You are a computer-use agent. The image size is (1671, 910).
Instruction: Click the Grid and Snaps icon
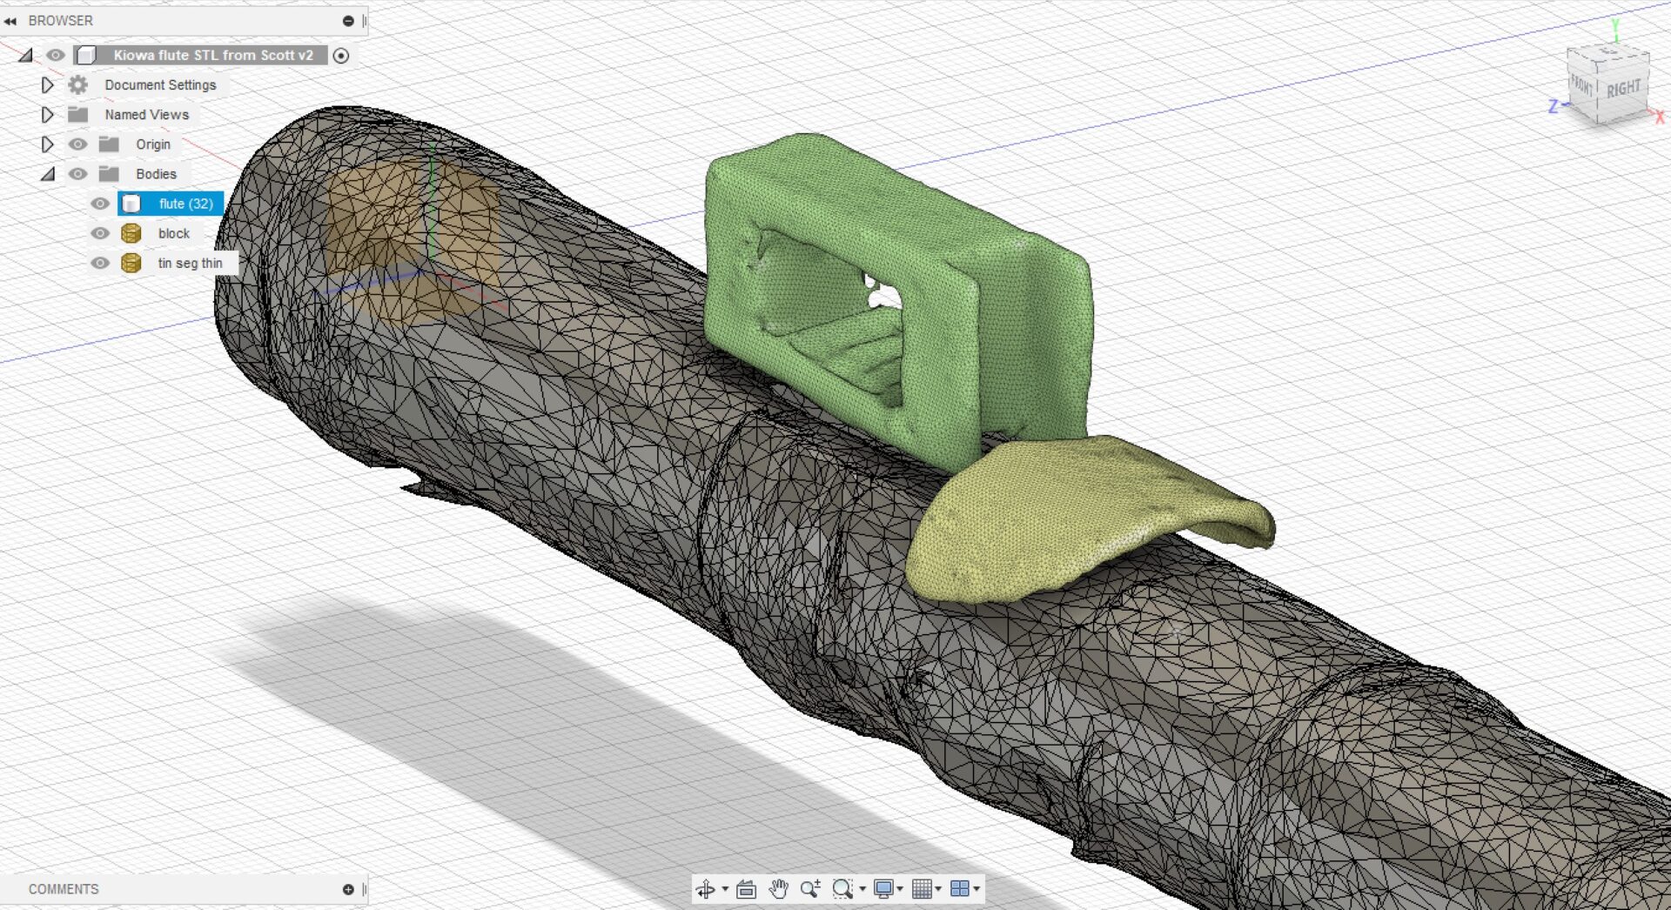pyautogui.click(x=923, y=889)
